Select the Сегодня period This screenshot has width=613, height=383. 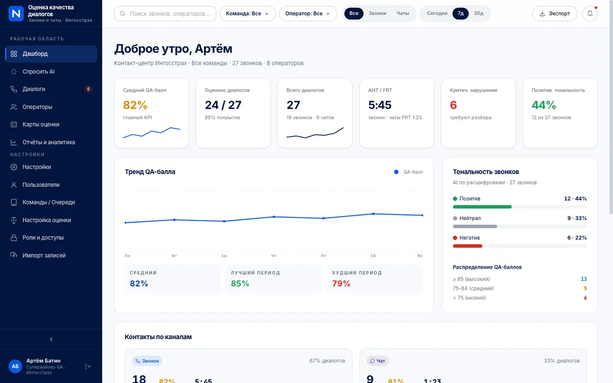437,13
